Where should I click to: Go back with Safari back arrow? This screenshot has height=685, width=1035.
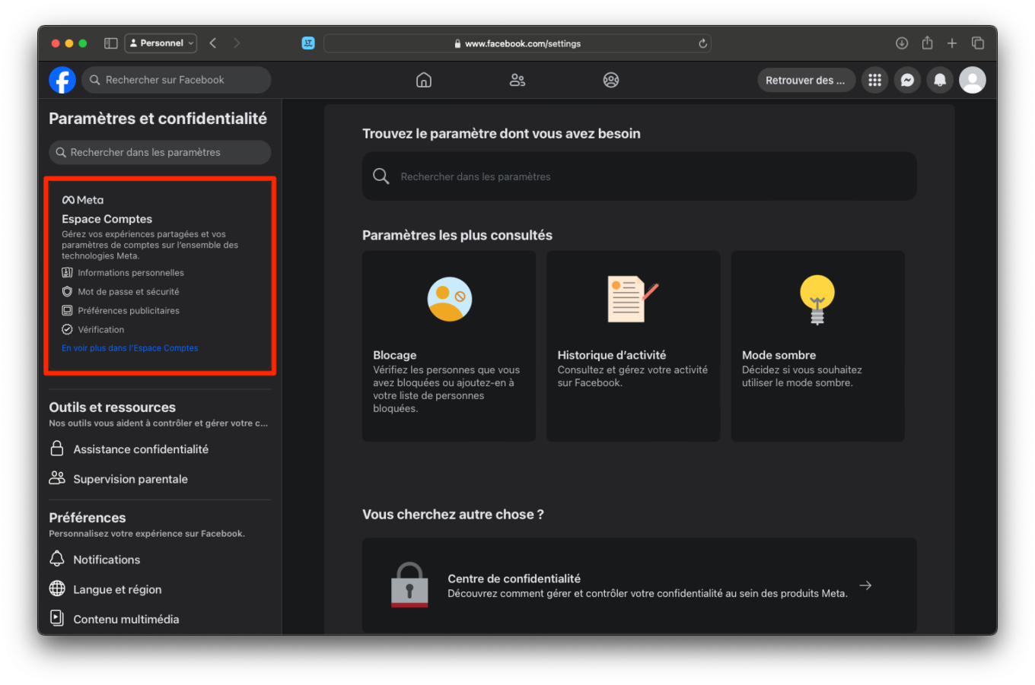(213, 43)
